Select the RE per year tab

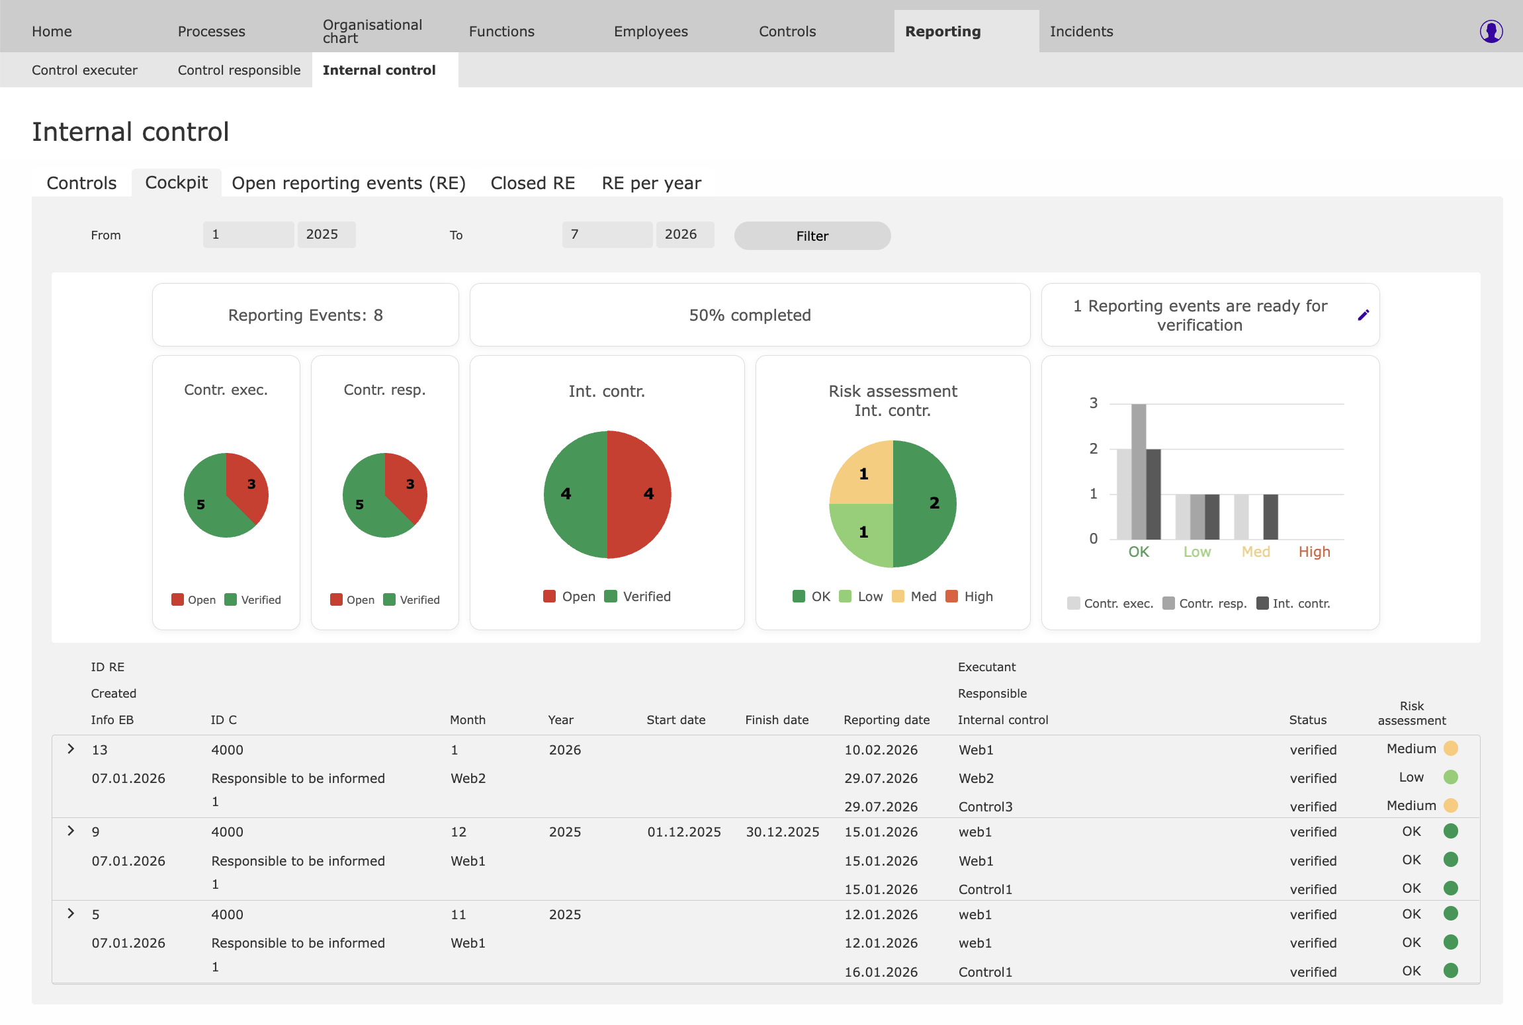pos(651,183)
